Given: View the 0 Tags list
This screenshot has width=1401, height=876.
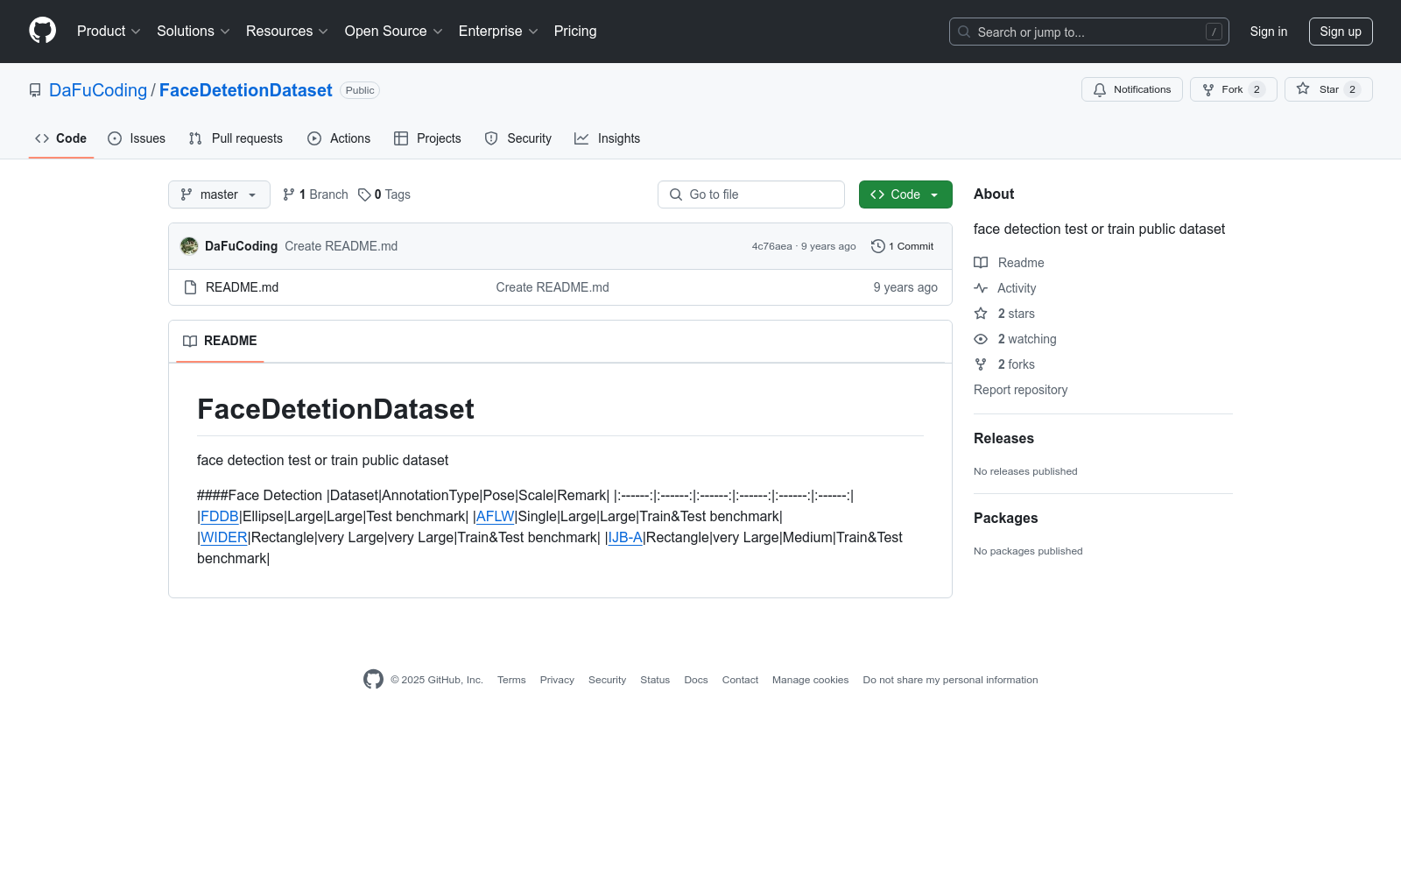Looking at the screenshot, I should 384,194.
